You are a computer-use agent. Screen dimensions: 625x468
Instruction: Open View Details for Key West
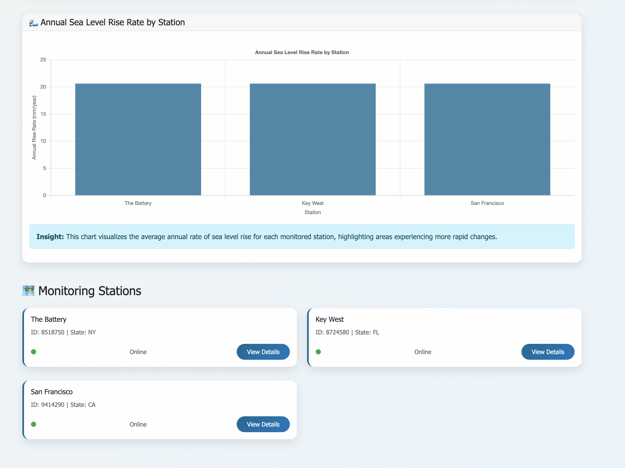547,352
